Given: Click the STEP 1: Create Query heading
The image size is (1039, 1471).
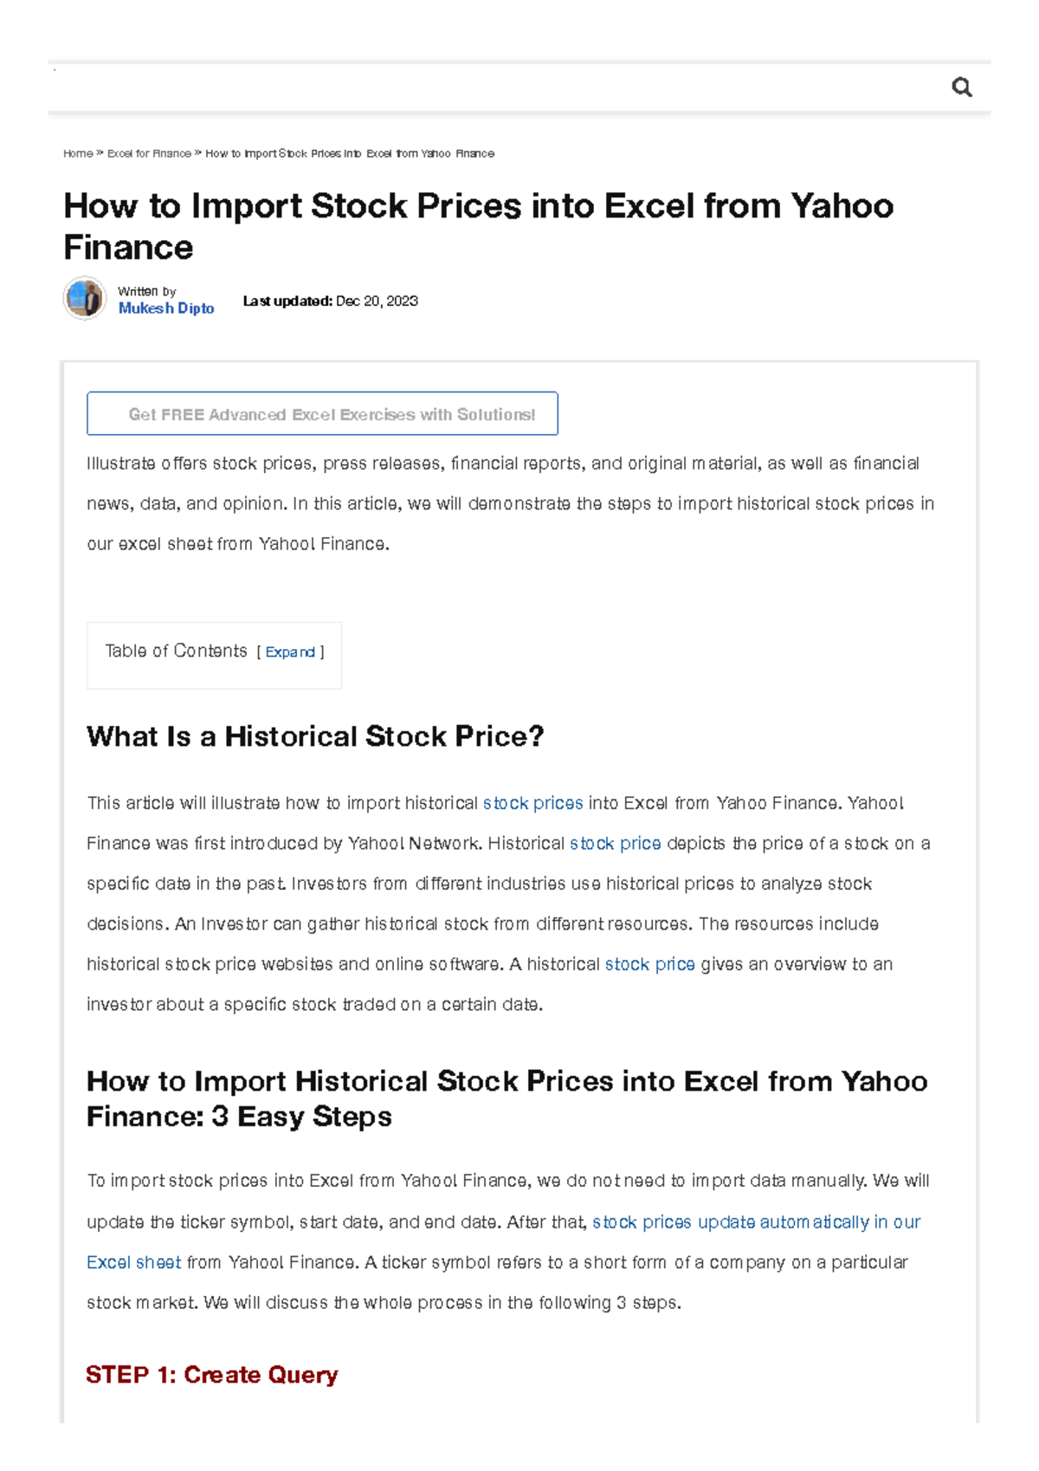Looking at the screenshot, I should (x=211, y=1375).
